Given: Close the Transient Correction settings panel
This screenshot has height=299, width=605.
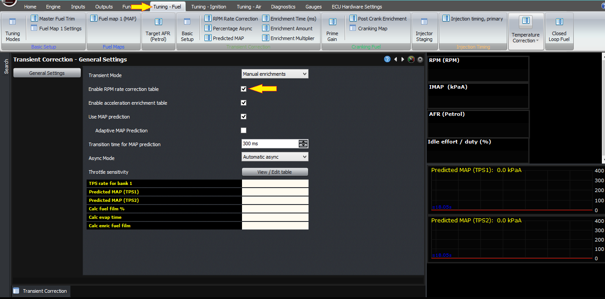Looking at the screenshot, I should point(420,59).
